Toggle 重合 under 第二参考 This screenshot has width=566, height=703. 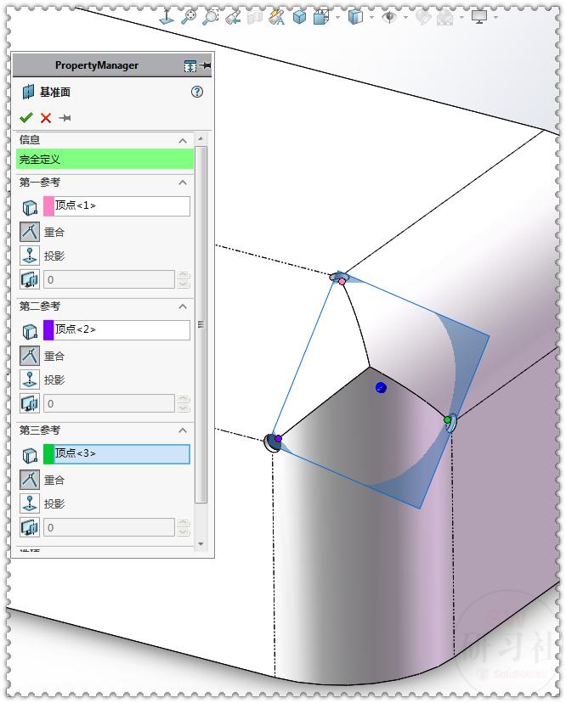pos(30,356)
